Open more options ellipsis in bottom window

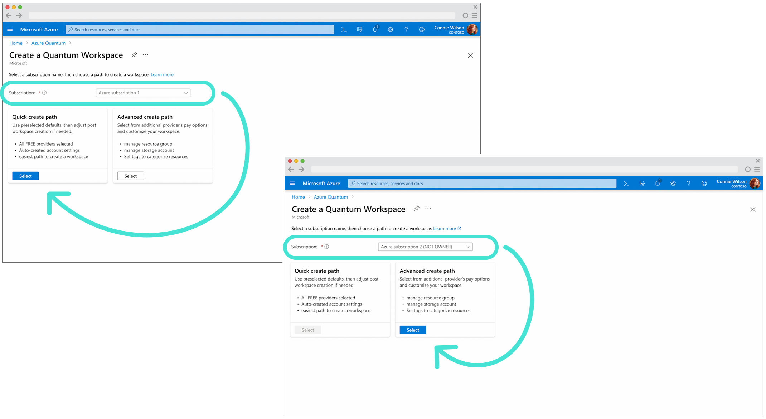click(428, 209)
